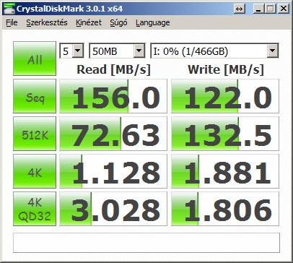293x263 pixels.
Task: Run all benchmarks with the All button
Action: pyautogui.click(x=35, y=59)
